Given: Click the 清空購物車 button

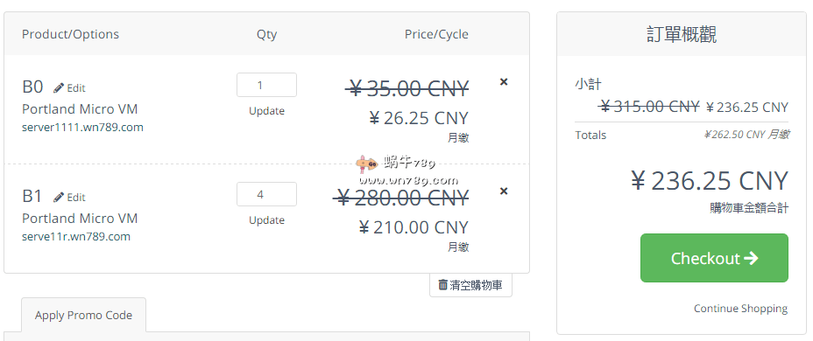Looking at the screenshot, I should (470, 285).
